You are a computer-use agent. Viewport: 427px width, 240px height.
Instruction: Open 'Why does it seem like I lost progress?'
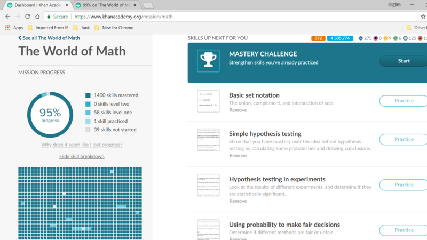click(x=82, y=145)
